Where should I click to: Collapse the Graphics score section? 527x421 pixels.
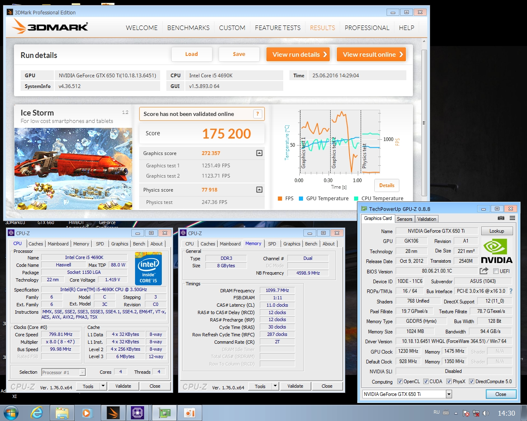click(259, 153)
